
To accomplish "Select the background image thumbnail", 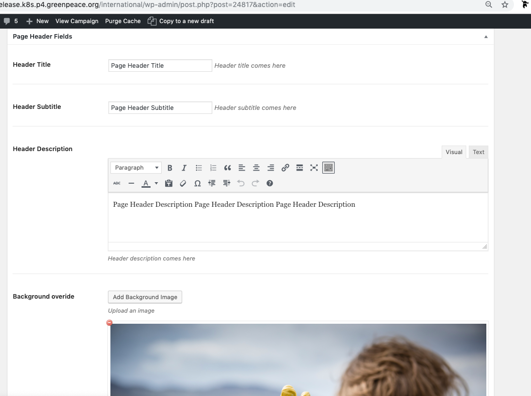I will 298,360.
